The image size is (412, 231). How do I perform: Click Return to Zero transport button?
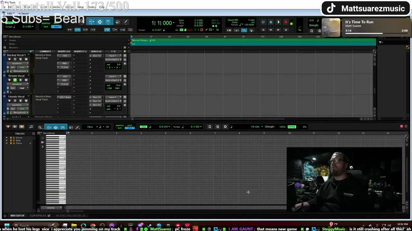pyautogui.click(x=263, y=30)
